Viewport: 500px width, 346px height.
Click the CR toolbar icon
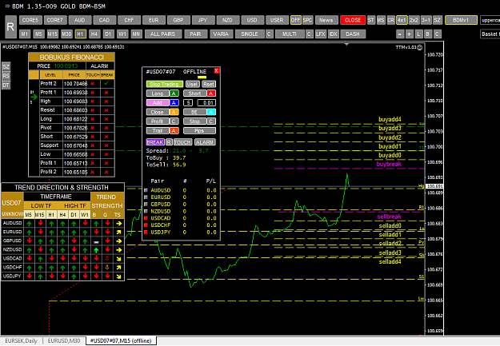(x=390, y=20)
